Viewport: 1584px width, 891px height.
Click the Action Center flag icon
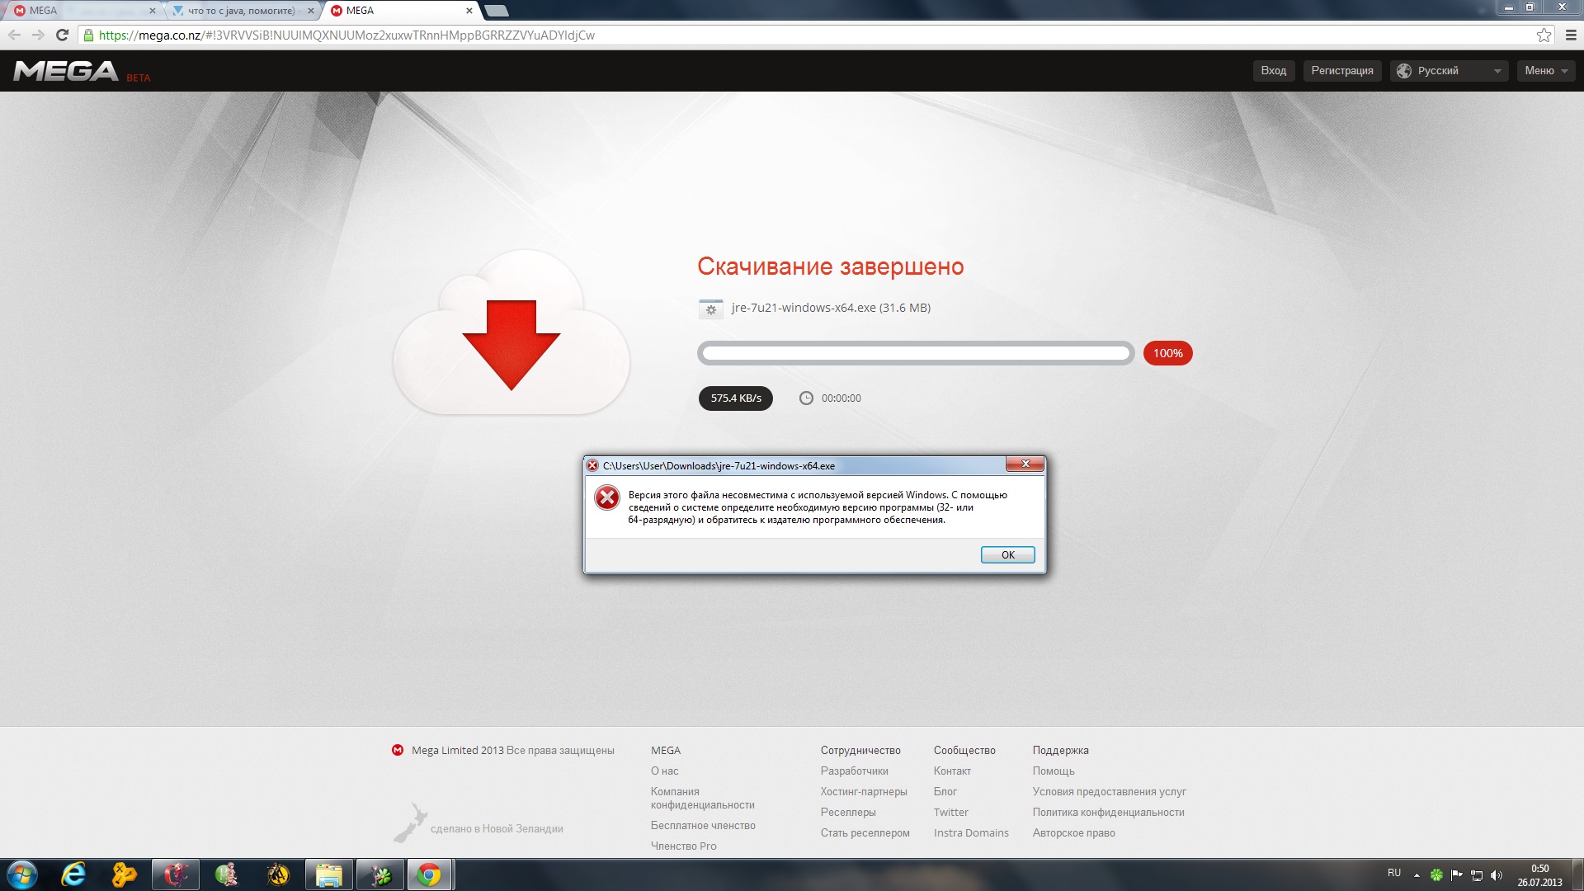pyautogui.click(x=1456, y=874)
